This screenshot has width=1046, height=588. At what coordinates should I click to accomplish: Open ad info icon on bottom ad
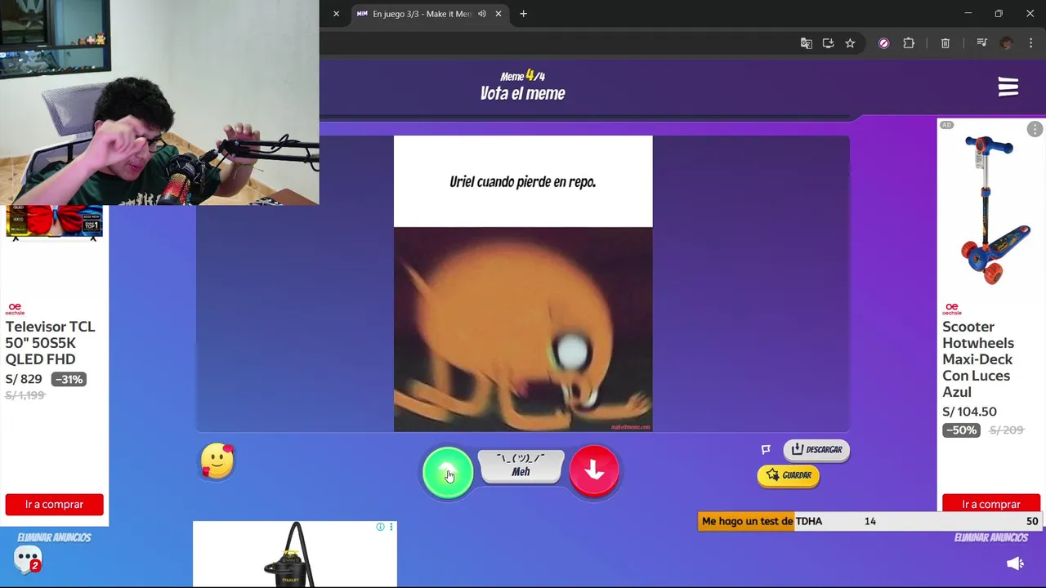pyautogui.click(x=380, y=528)
